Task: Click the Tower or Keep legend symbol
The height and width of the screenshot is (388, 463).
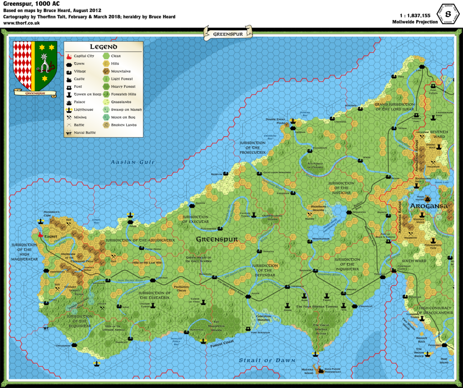Action: click(x=68, y=94)
